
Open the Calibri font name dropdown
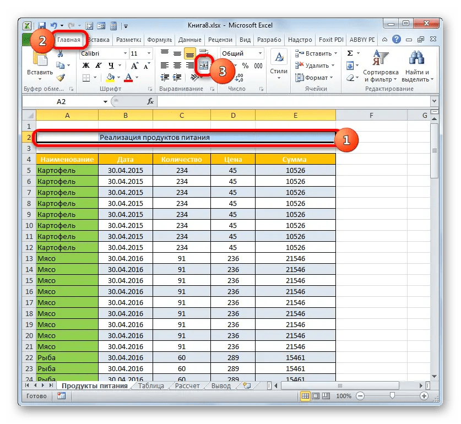(x=125, y=53)
